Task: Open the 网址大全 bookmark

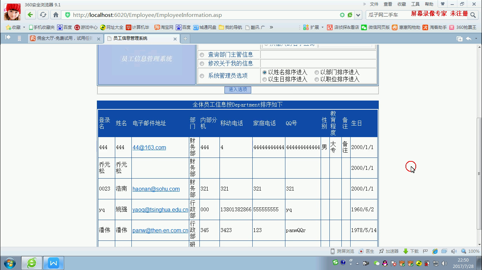Action: click(112, 27)
